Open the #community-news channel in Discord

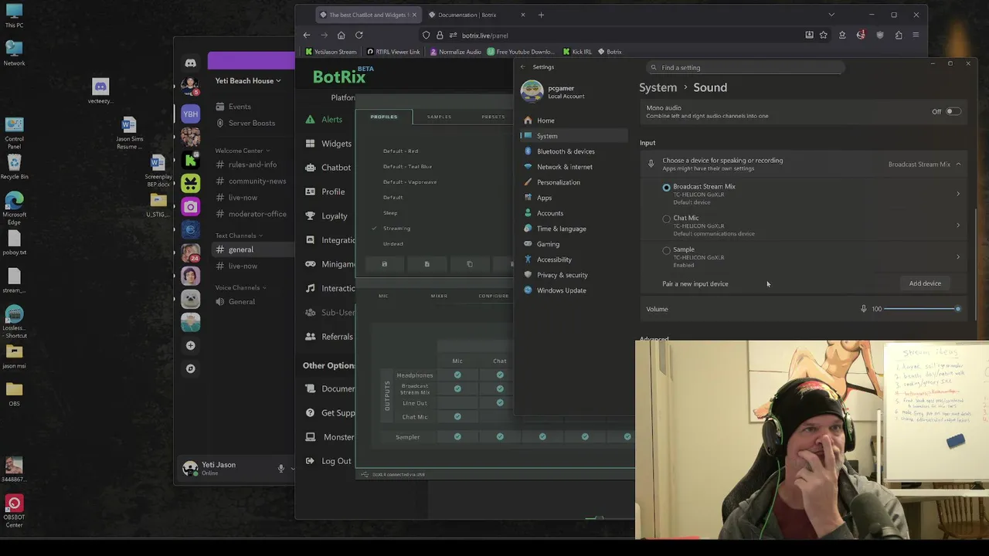tap(252, 181)
